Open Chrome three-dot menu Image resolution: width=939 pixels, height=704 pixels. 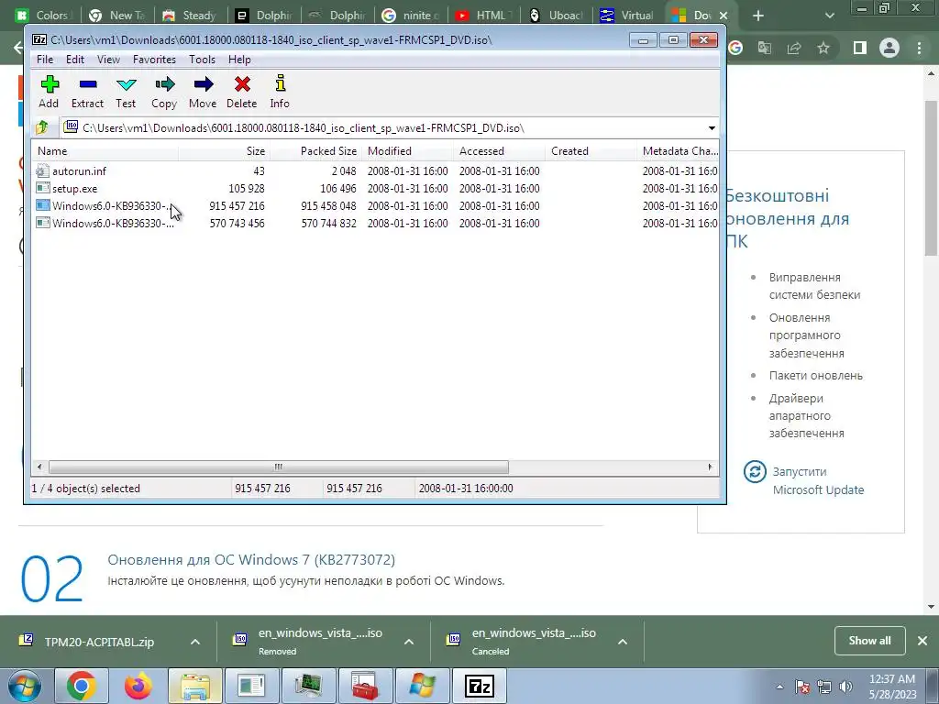point(919,48)
